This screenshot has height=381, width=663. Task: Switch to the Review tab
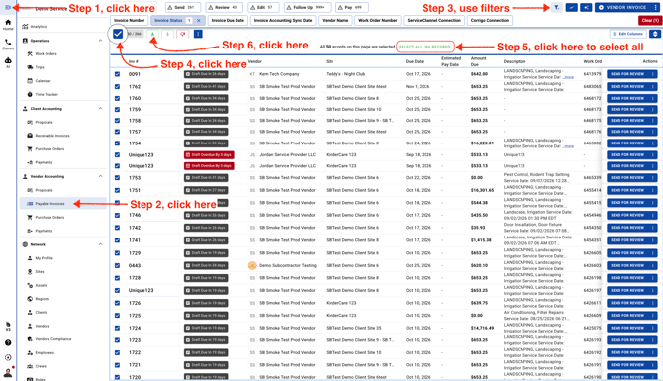pos(224,7)
